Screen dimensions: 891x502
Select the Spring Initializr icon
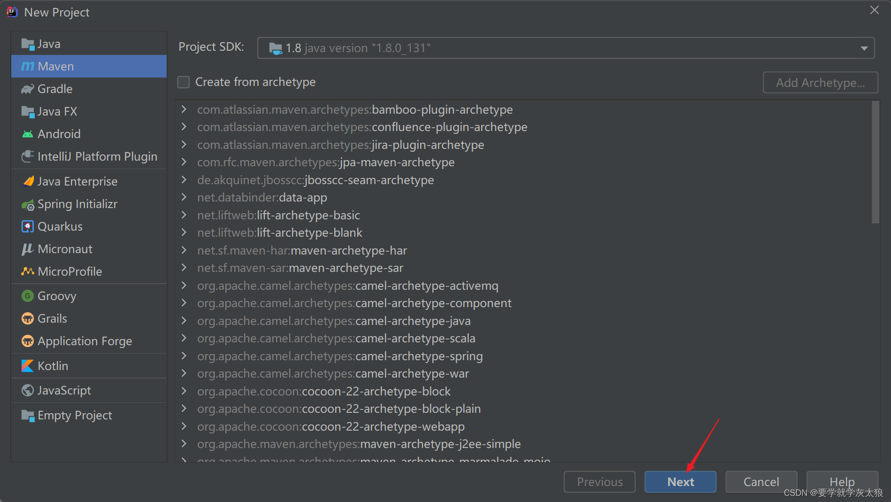coord(28,204)
